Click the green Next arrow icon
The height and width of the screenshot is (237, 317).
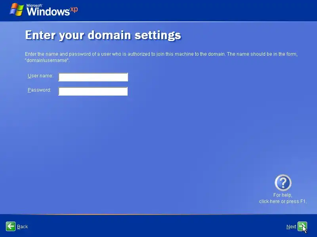302,226
